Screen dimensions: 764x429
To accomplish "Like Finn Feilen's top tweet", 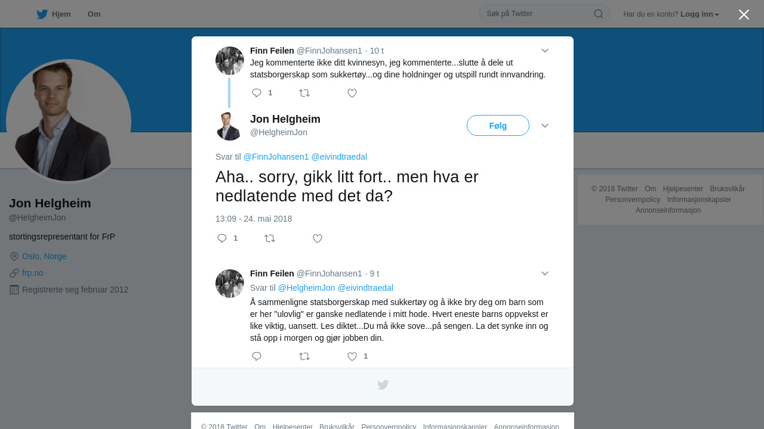I will [x=352, y=93].
